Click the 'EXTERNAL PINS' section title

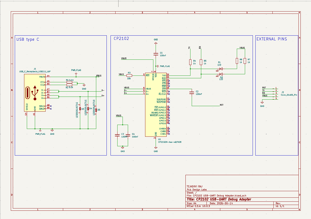272,39
